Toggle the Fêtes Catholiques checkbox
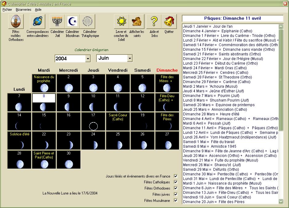 176,182
